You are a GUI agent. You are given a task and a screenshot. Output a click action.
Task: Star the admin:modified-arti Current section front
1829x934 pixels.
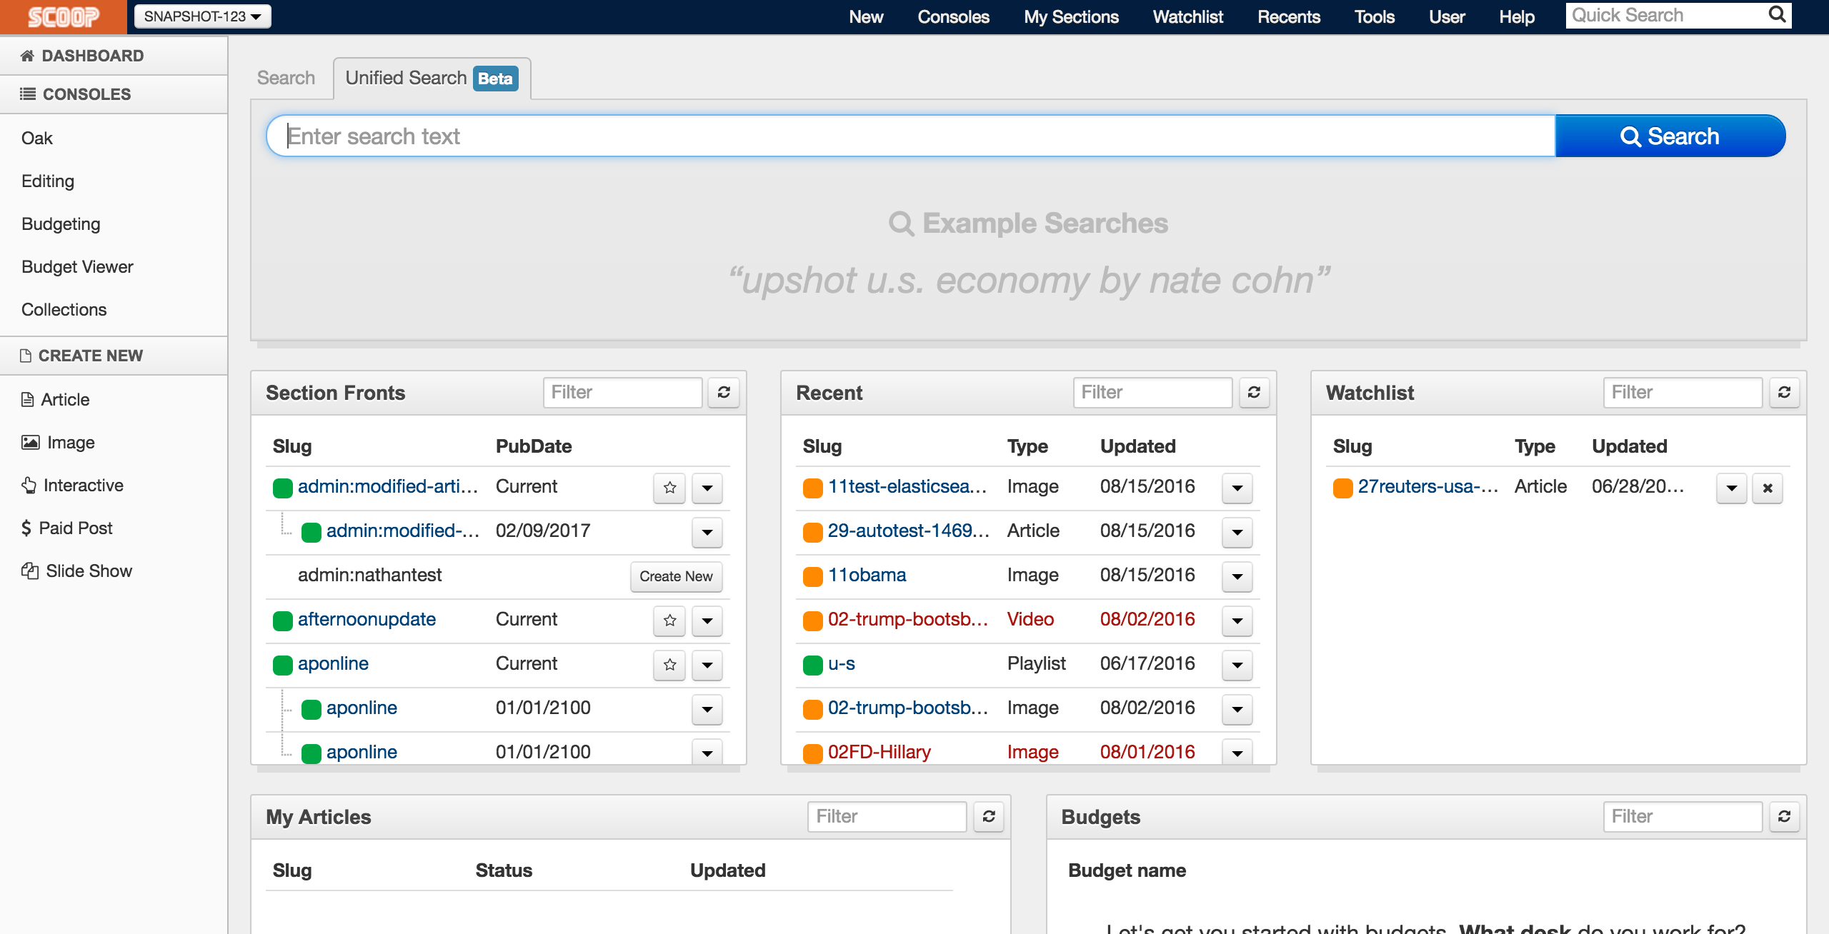(x=669, y=488)
